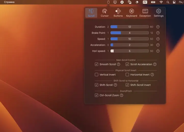Click help icon next to Brake Point slider
Image resolution: width=184 pixels, height=132 pixels.
click(x=158, y=33)
